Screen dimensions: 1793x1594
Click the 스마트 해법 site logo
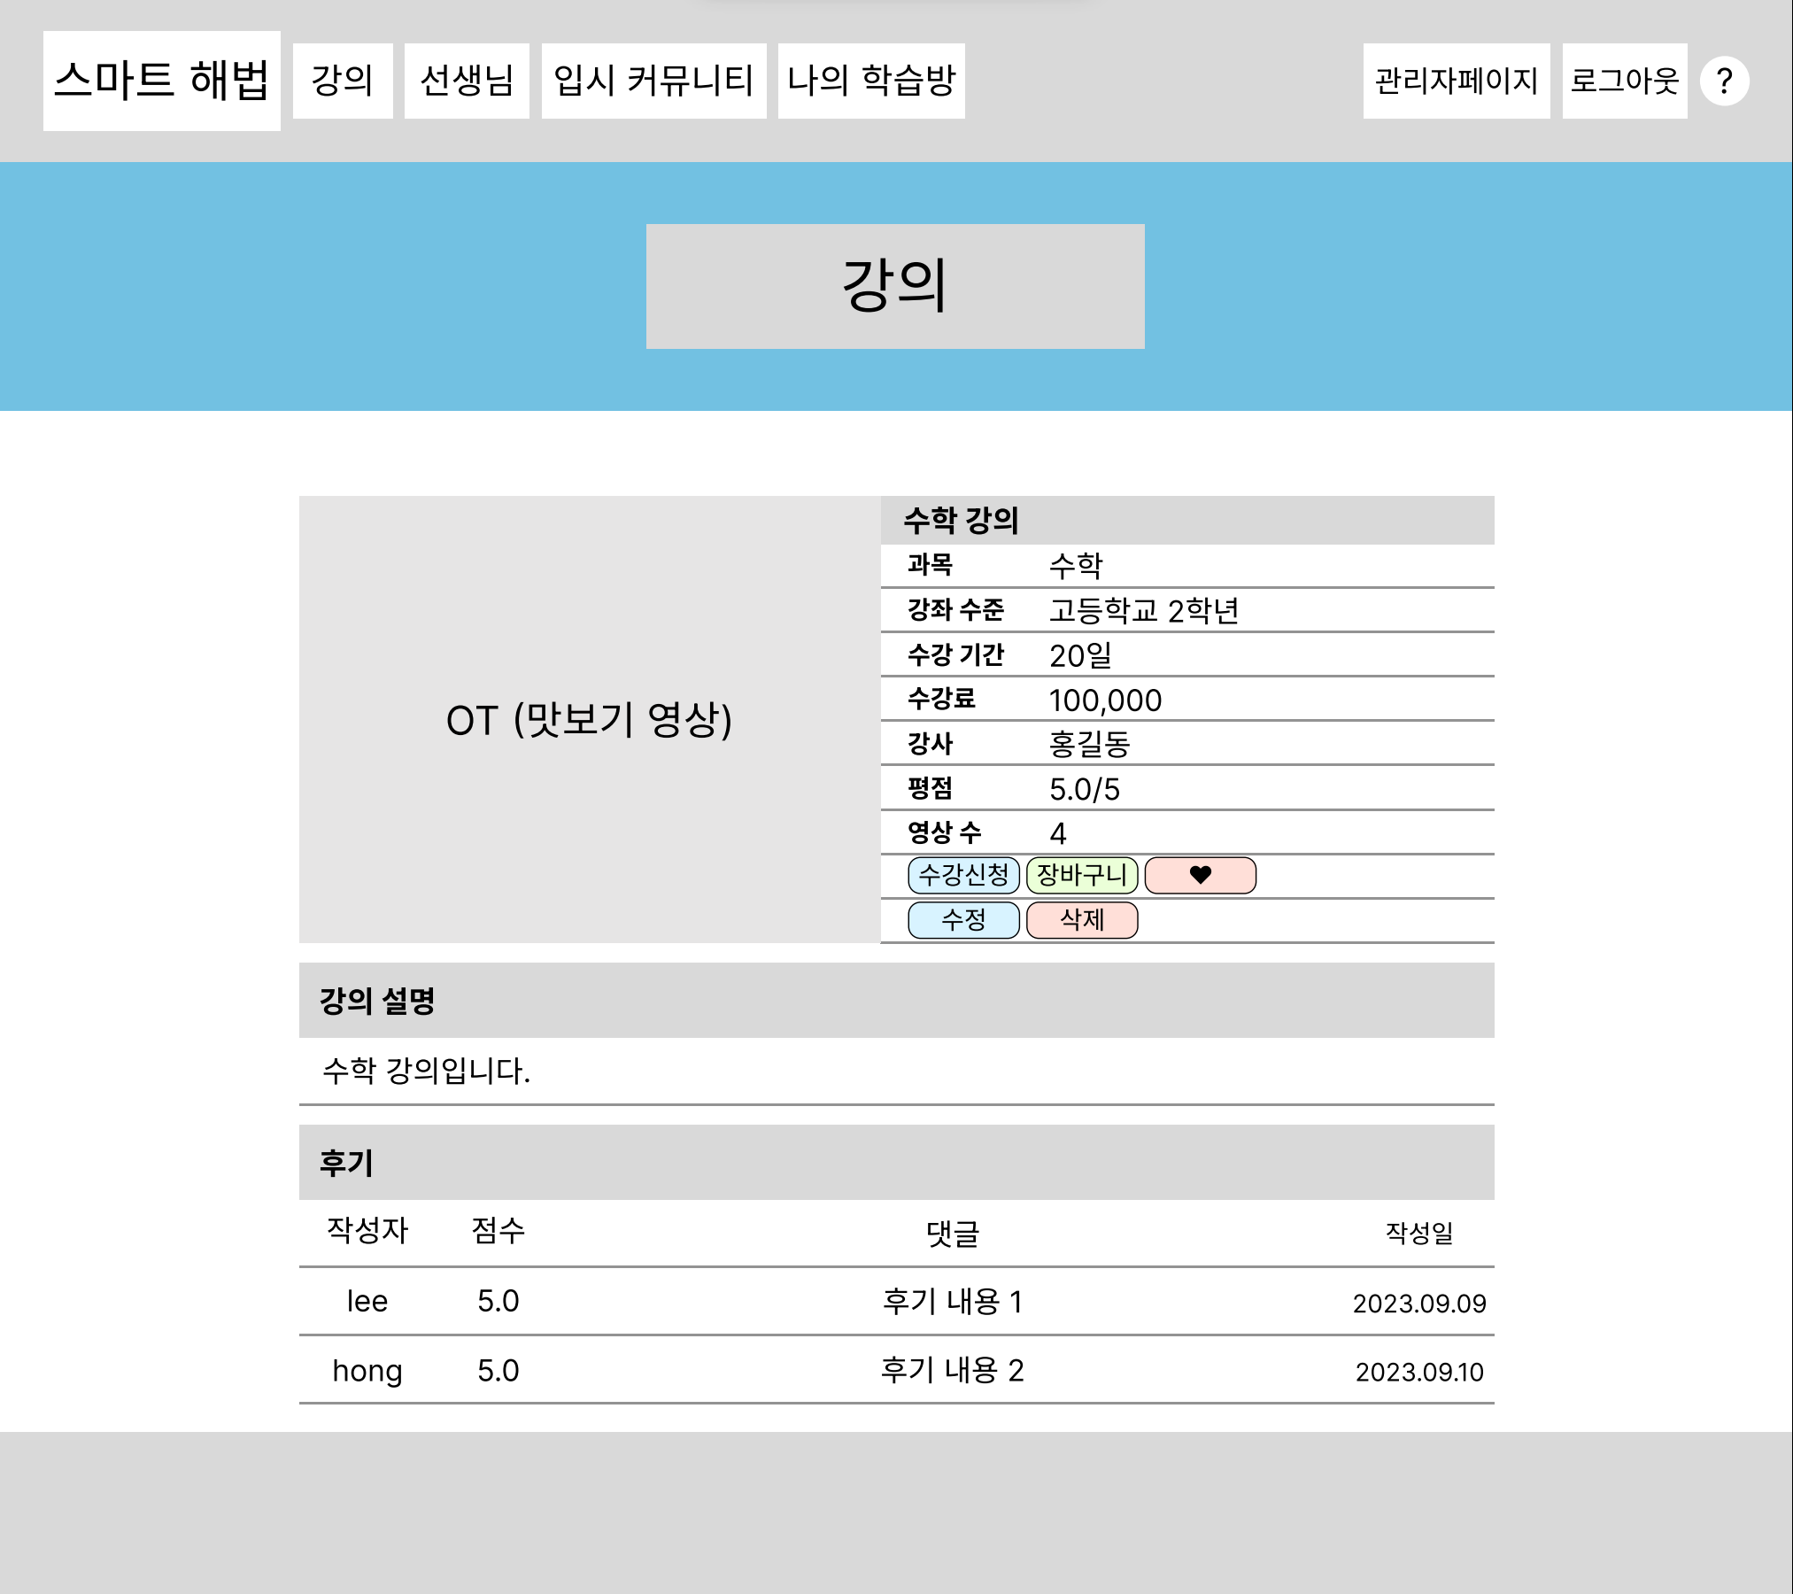point(162,81)
